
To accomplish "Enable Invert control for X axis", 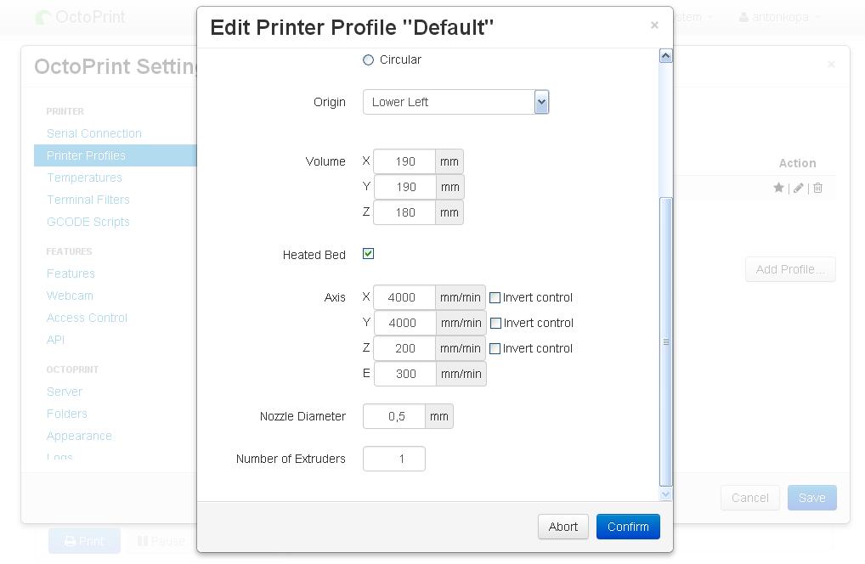I will click(x=495, y=297).
